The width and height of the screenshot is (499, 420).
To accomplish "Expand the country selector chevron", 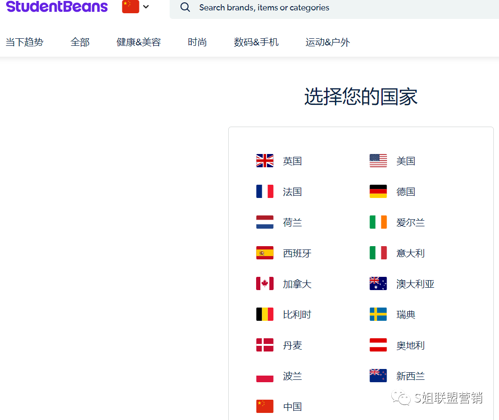I will tap(146, 7).
